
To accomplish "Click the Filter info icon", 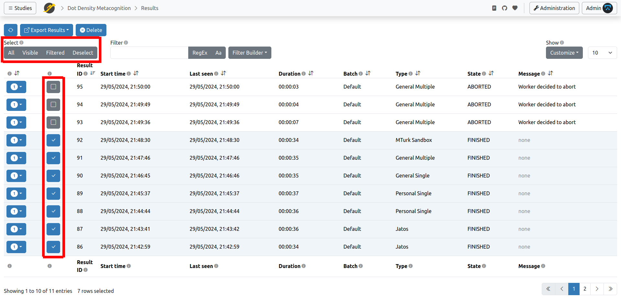I will click(126, 43).
